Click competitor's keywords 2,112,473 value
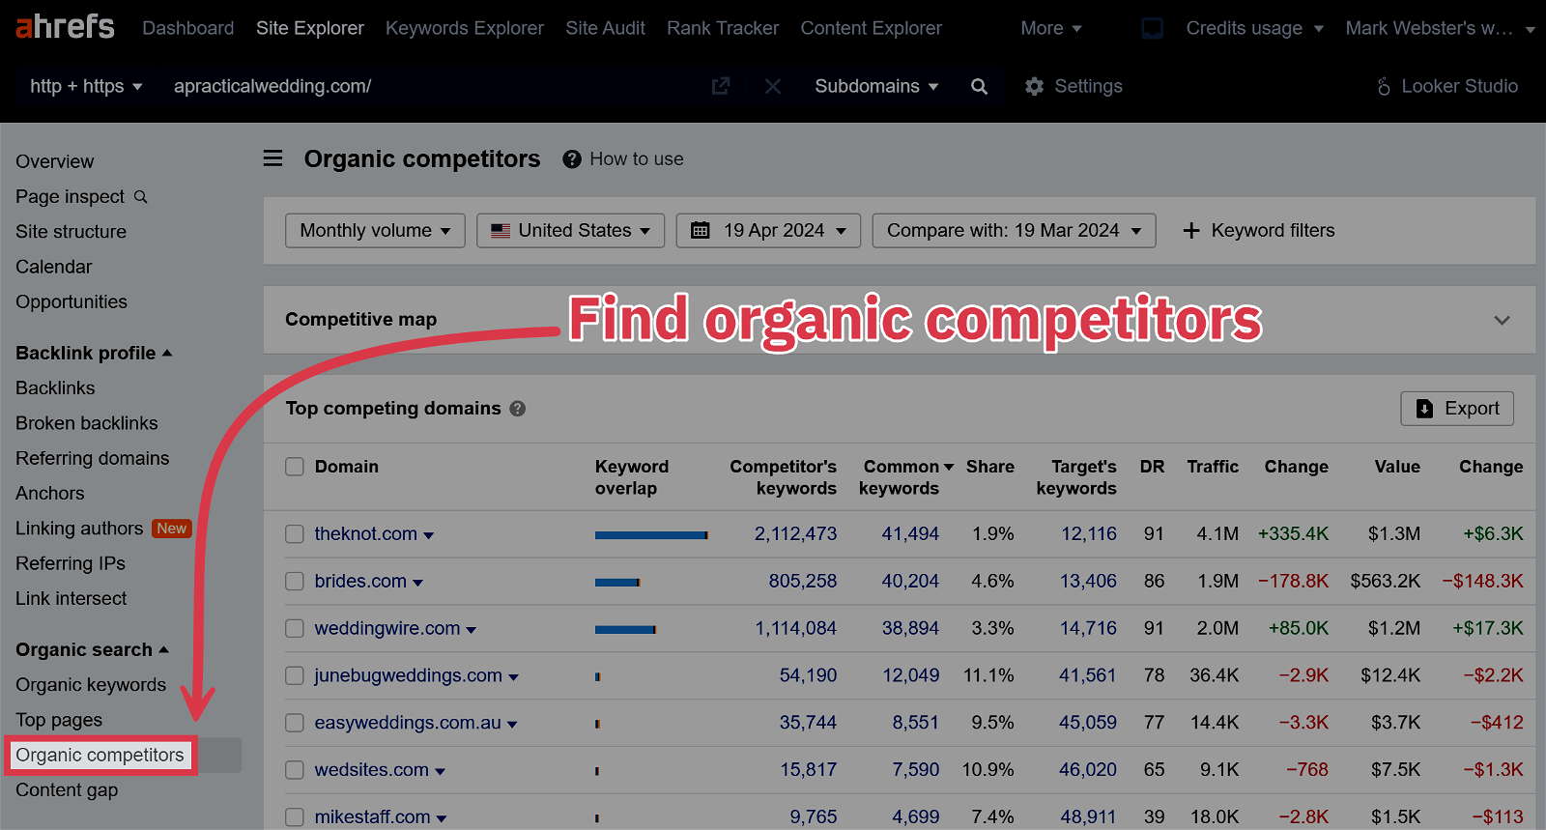 (x=795, y=534)
